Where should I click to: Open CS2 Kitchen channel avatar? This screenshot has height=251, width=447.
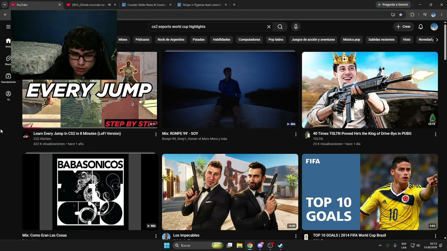coord(27,136)
